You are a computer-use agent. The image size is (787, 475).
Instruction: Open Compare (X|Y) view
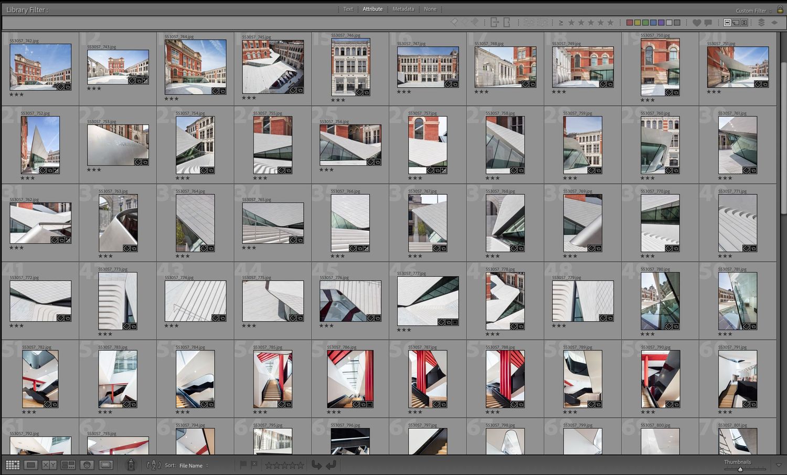(49, 465)
